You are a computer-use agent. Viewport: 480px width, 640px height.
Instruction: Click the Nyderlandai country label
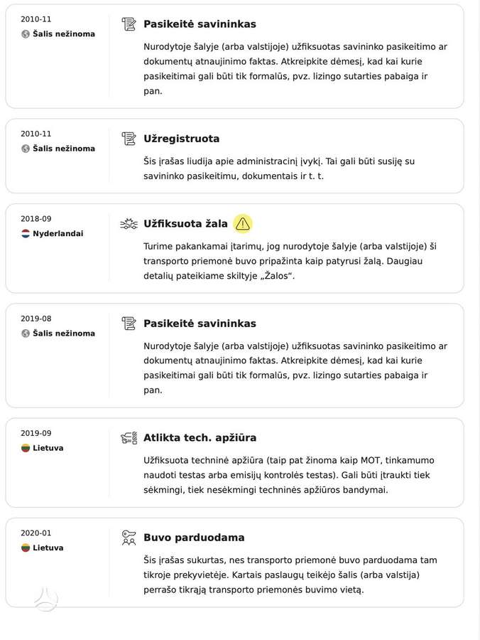coord(58,233)
